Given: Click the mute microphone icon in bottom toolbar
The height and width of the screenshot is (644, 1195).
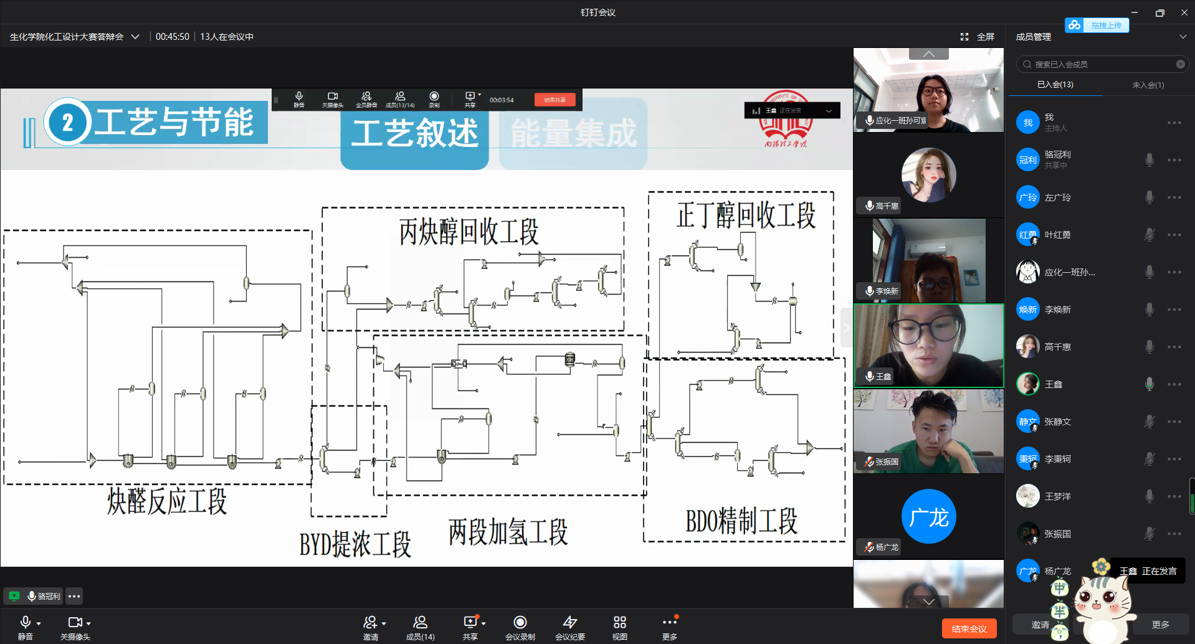Looking at the screenshot, I should tap(25, 623).
